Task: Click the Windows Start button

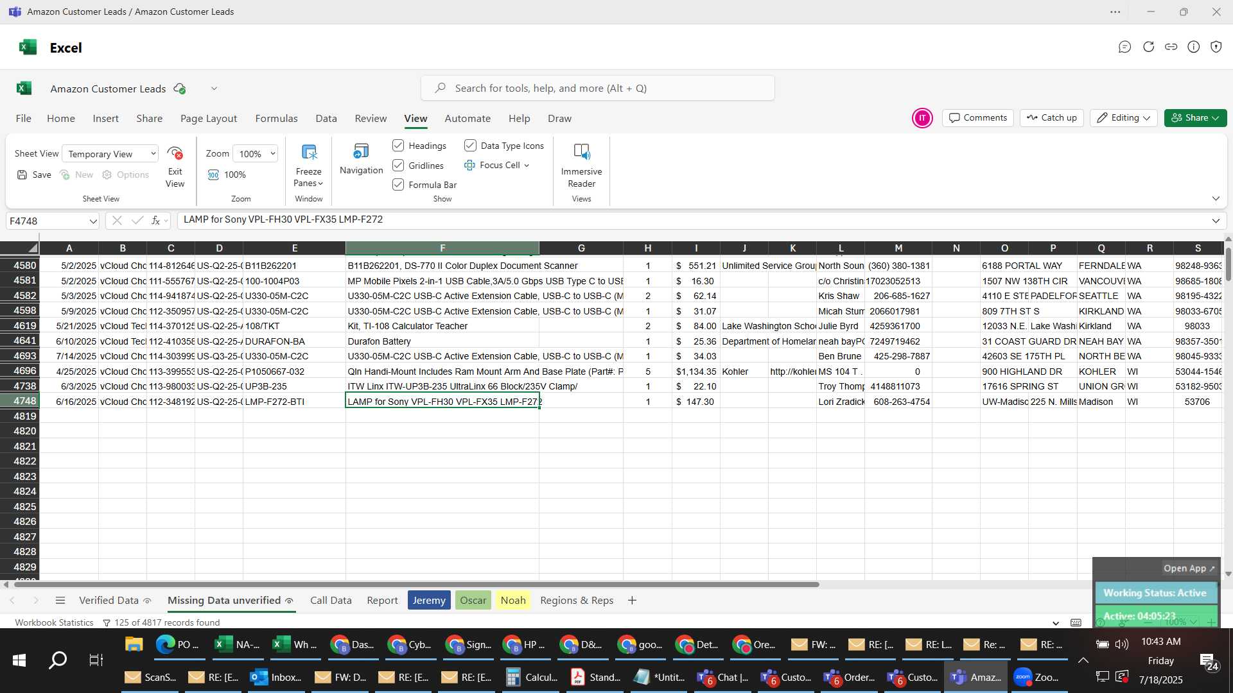Action: point(19,660)
